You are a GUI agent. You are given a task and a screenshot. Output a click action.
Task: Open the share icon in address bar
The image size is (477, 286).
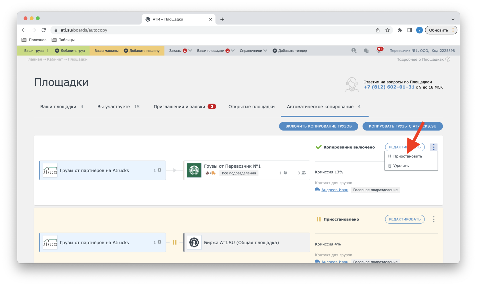378,30
